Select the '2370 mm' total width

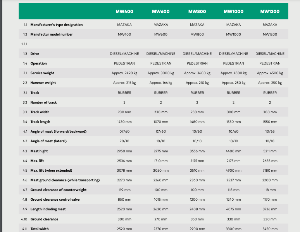(x=161, y=229)
